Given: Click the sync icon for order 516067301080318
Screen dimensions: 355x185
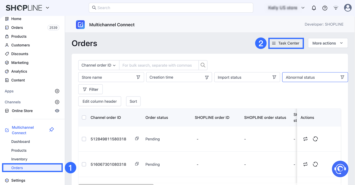Looking at the screenshot, I should pos(305,164).
